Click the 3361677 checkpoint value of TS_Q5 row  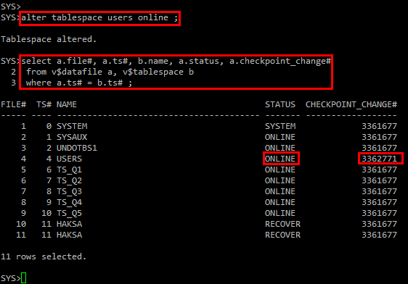coord(380,213)
